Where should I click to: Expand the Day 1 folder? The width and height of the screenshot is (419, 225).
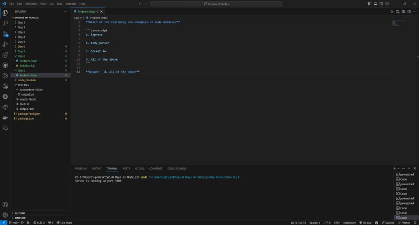point(41,22)
